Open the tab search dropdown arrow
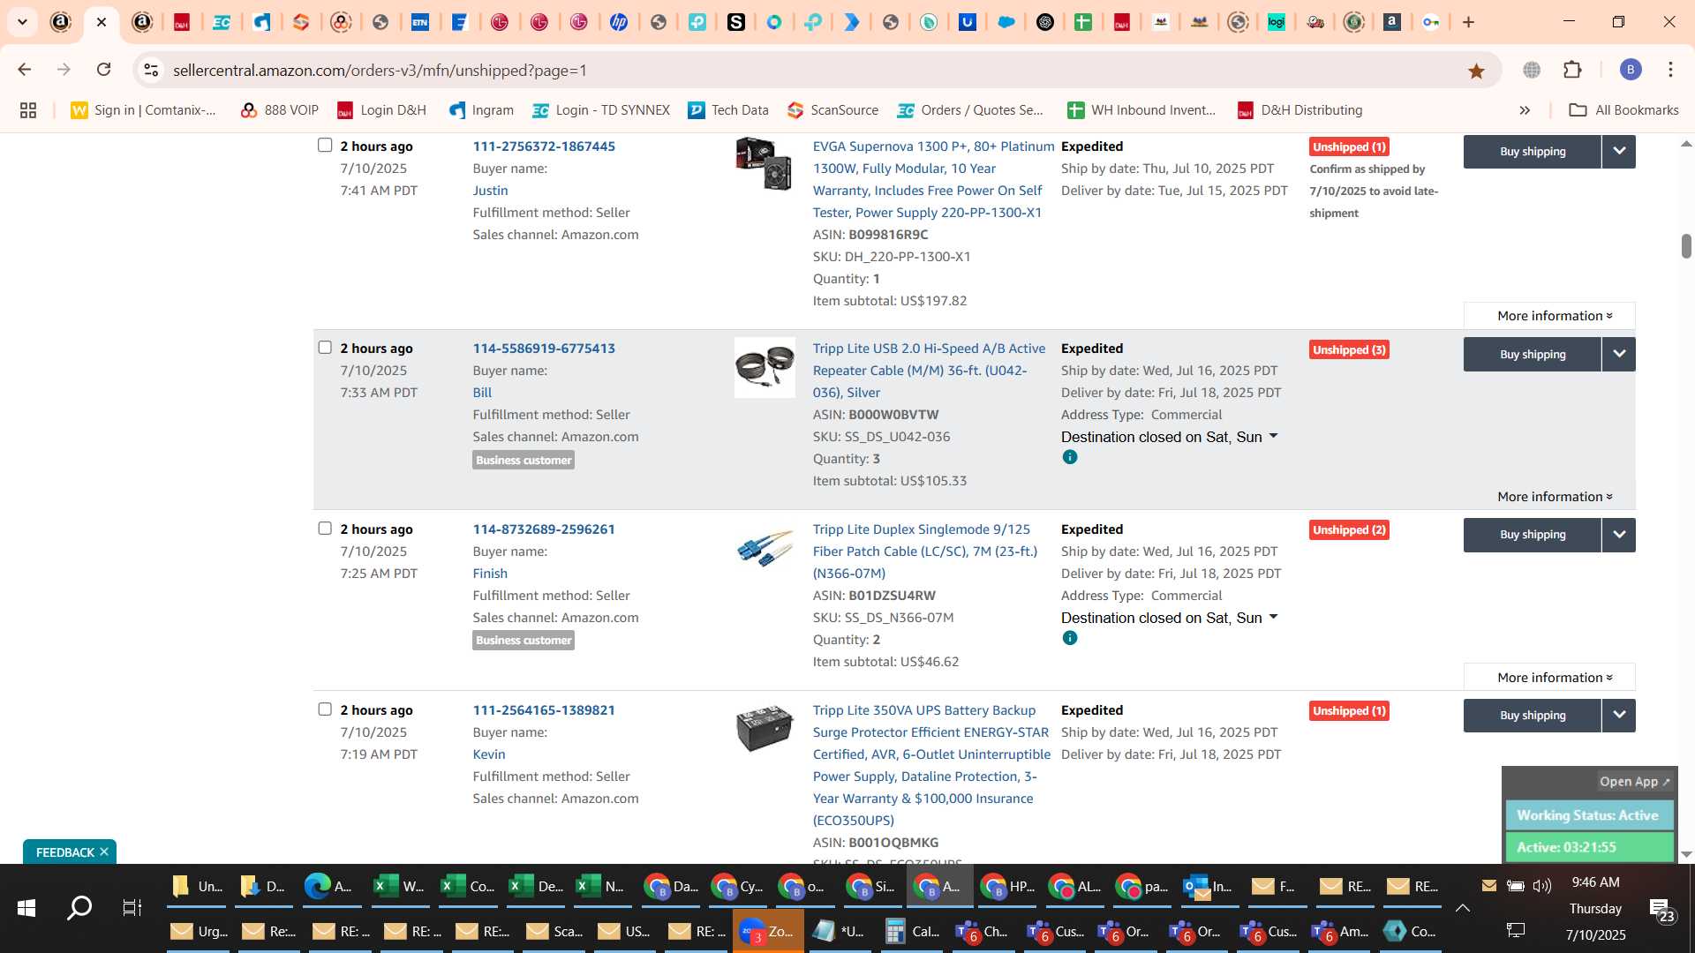Viewport: 1695px width, 953px height. tap(22, 22)
